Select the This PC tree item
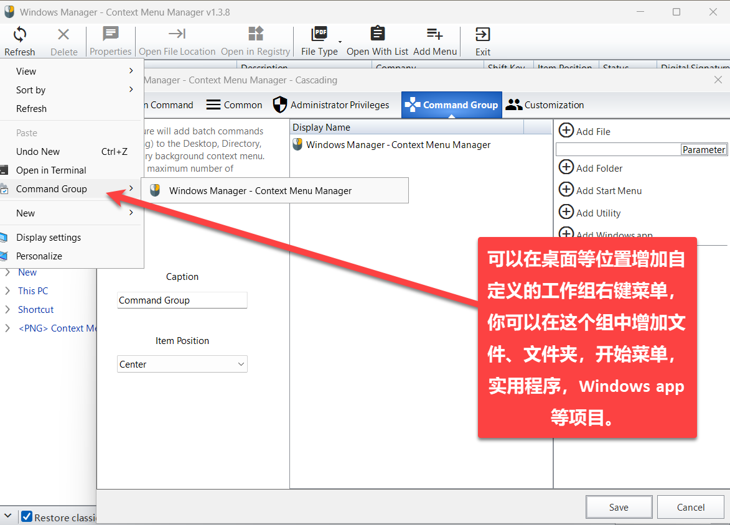The width and height of the screenshot is (730, 525). (x=33, y=291)
